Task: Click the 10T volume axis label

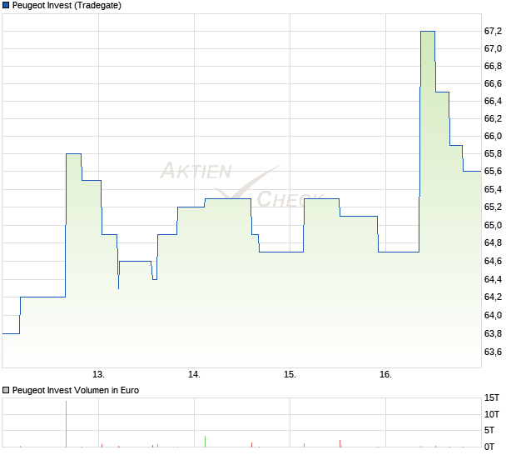Action: [491, 414]
